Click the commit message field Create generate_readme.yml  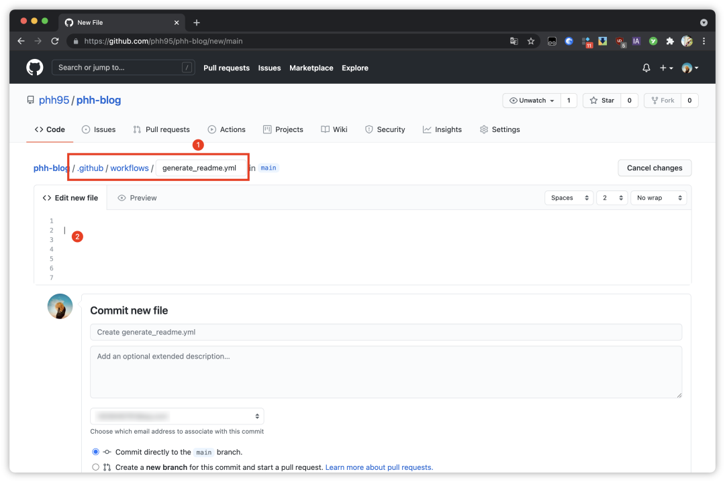coord(386,332)
